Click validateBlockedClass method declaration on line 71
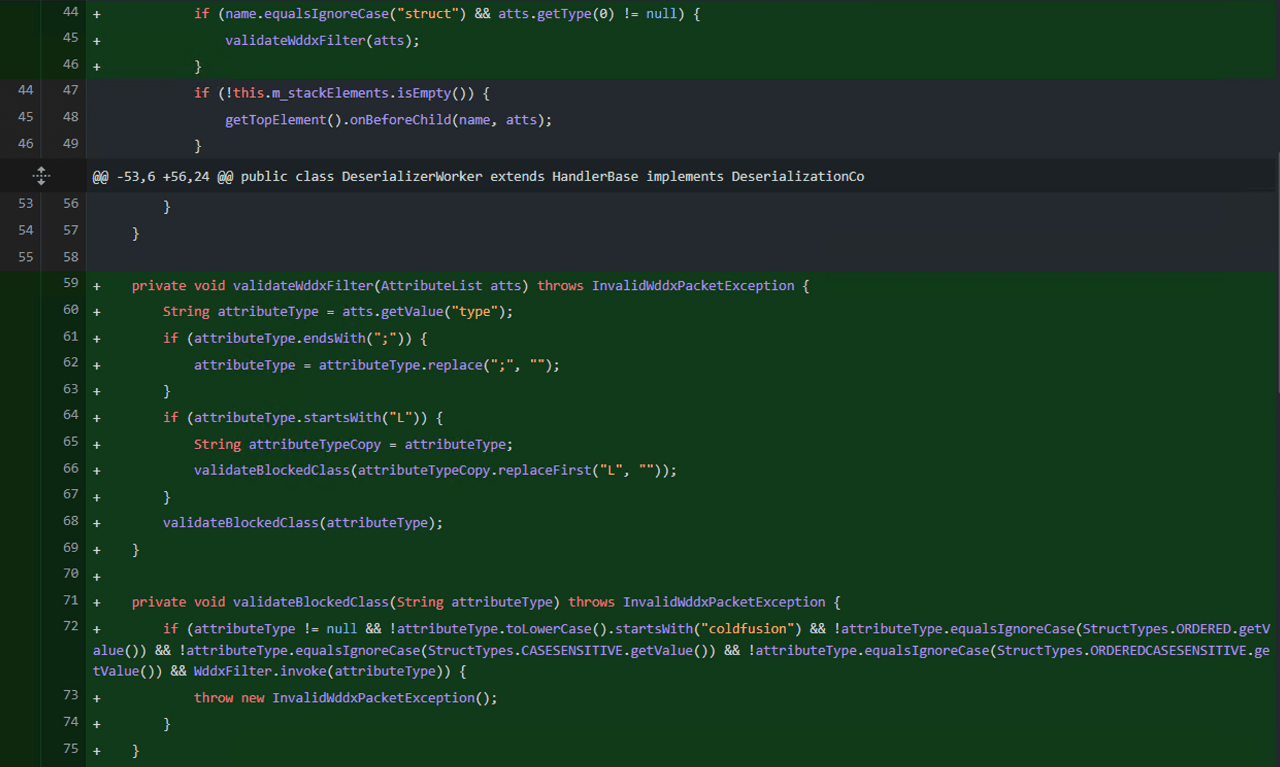 310,602
